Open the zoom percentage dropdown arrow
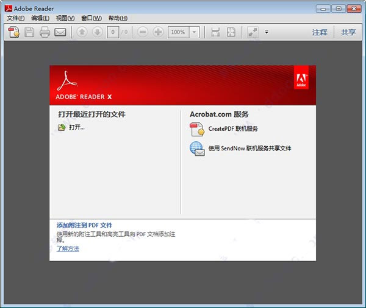The width and height of the screenshot is (366, 308). pyautogui.click(x=194, y=32)
